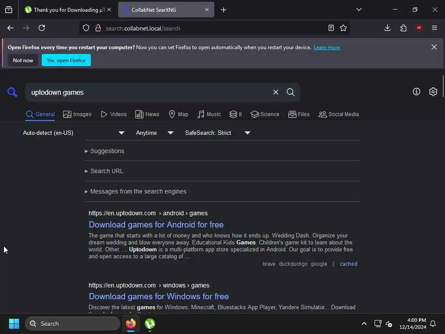
Task: Open Firefox from the taskbar
Action: click(131, 324)
